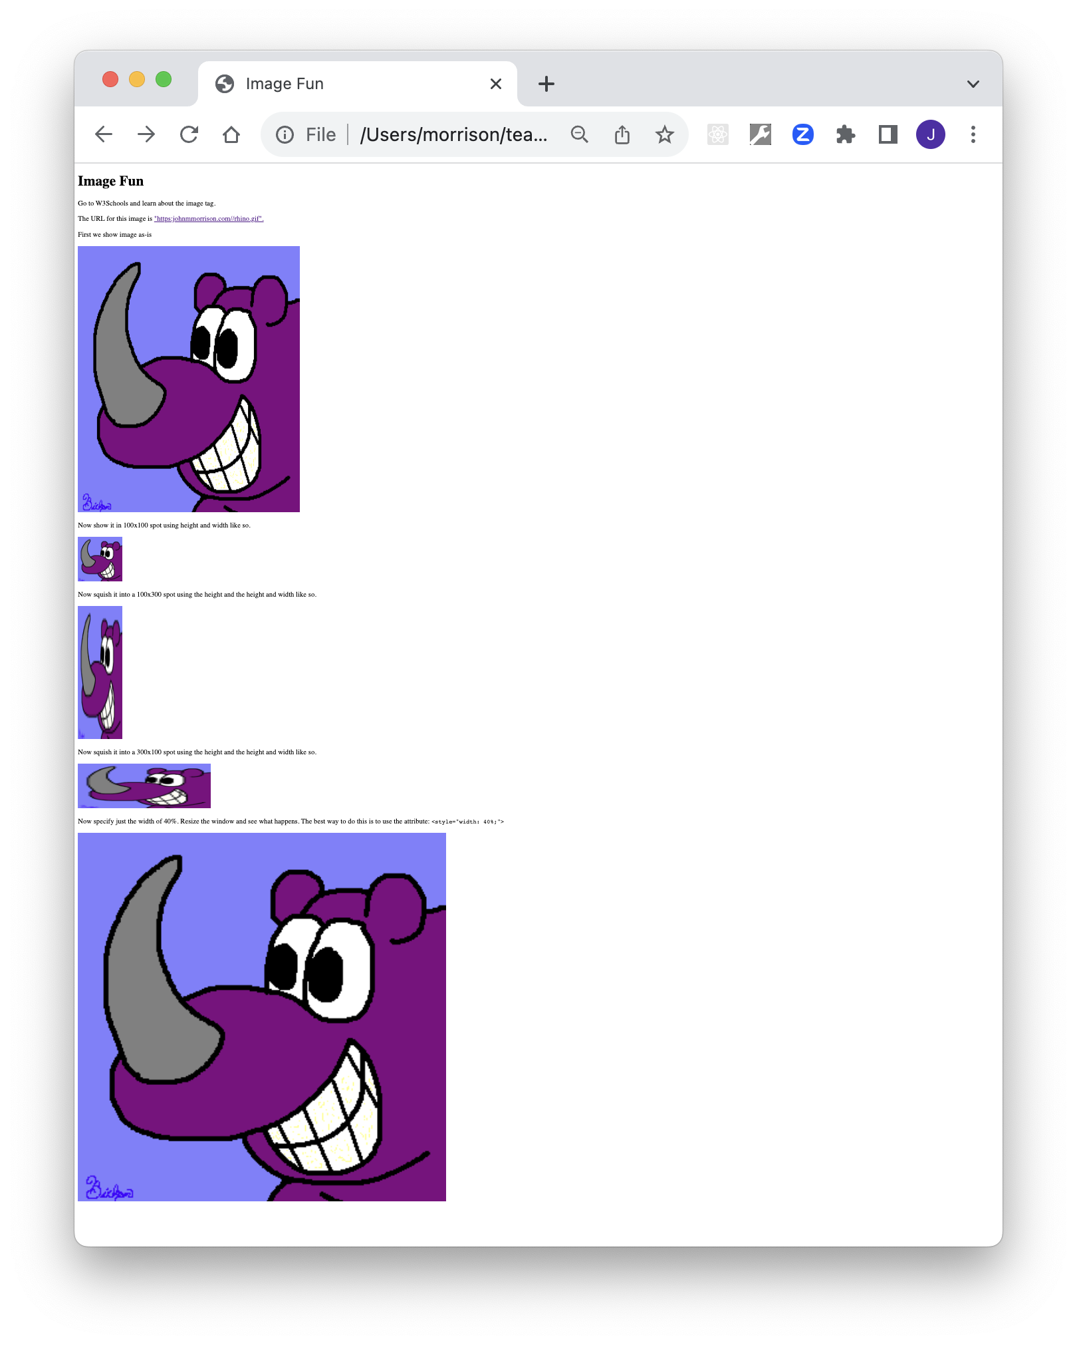Open the Extensions puzzle piece menu
Viewport: 1077px width, 1345px height.
(x=846, y=135)
